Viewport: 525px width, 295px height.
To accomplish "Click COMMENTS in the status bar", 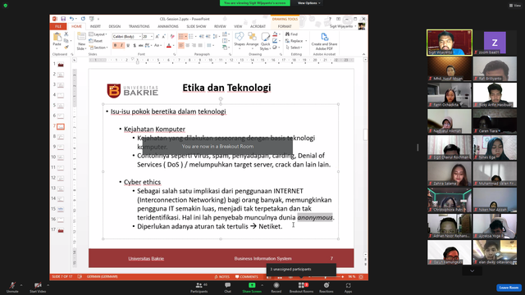I will [x=246, y=277].
